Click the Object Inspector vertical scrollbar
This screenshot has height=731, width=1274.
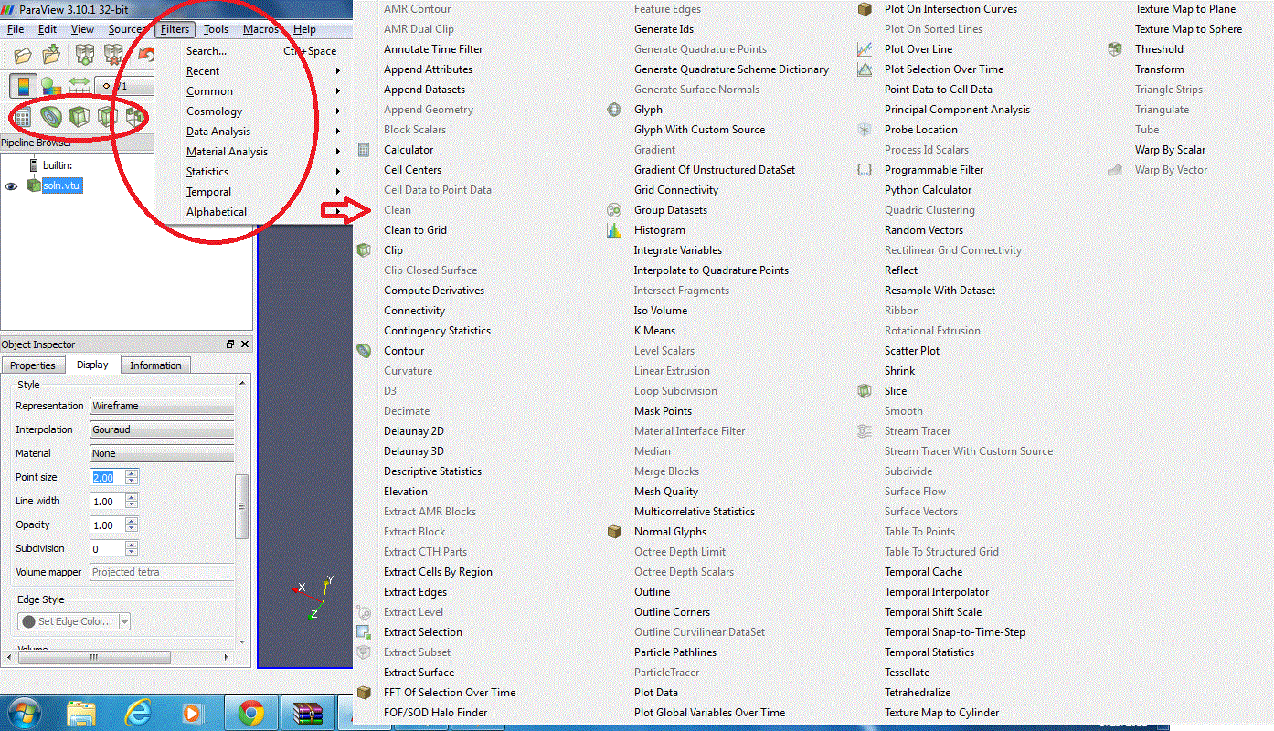tap(242, 507)
